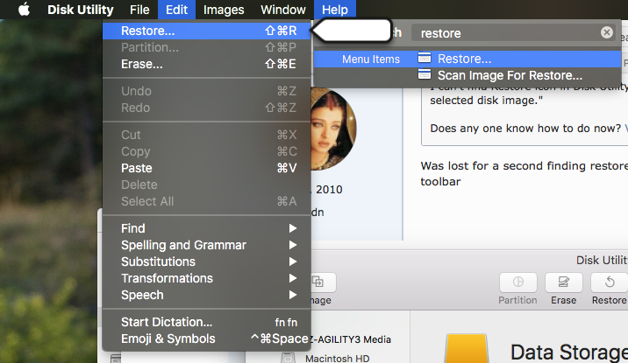
Task: Choose Paste in the Edit menu
Action: point(207,168)
